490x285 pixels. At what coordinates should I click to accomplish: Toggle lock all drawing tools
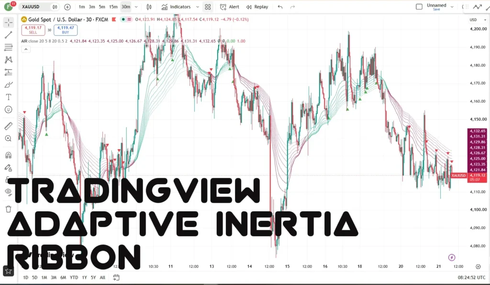pos(9,168)
